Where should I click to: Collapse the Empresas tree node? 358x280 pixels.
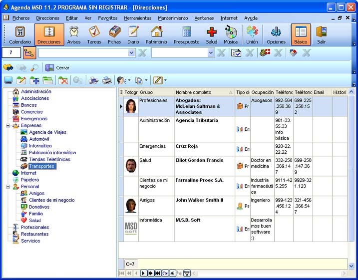click(8, 125)
